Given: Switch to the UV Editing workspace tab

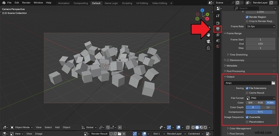Looking at the screenshot, I should [142, 3].
